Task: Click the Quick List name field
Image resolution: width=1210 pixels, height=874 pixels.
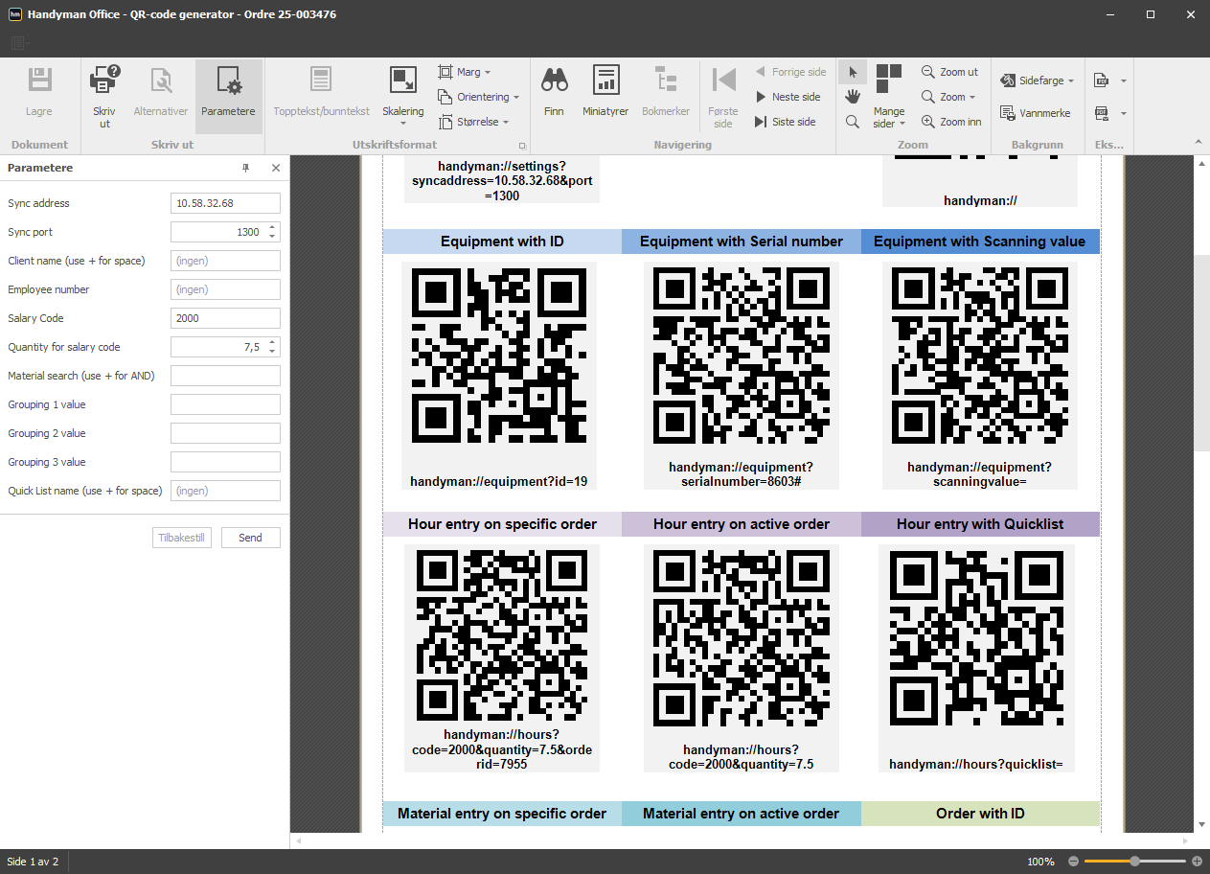Action: click(225, 491)
